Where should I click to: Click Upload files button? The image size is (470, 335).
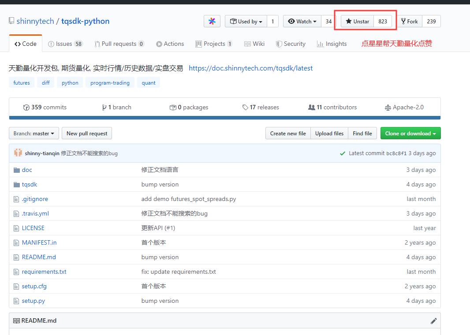point(329,134)
